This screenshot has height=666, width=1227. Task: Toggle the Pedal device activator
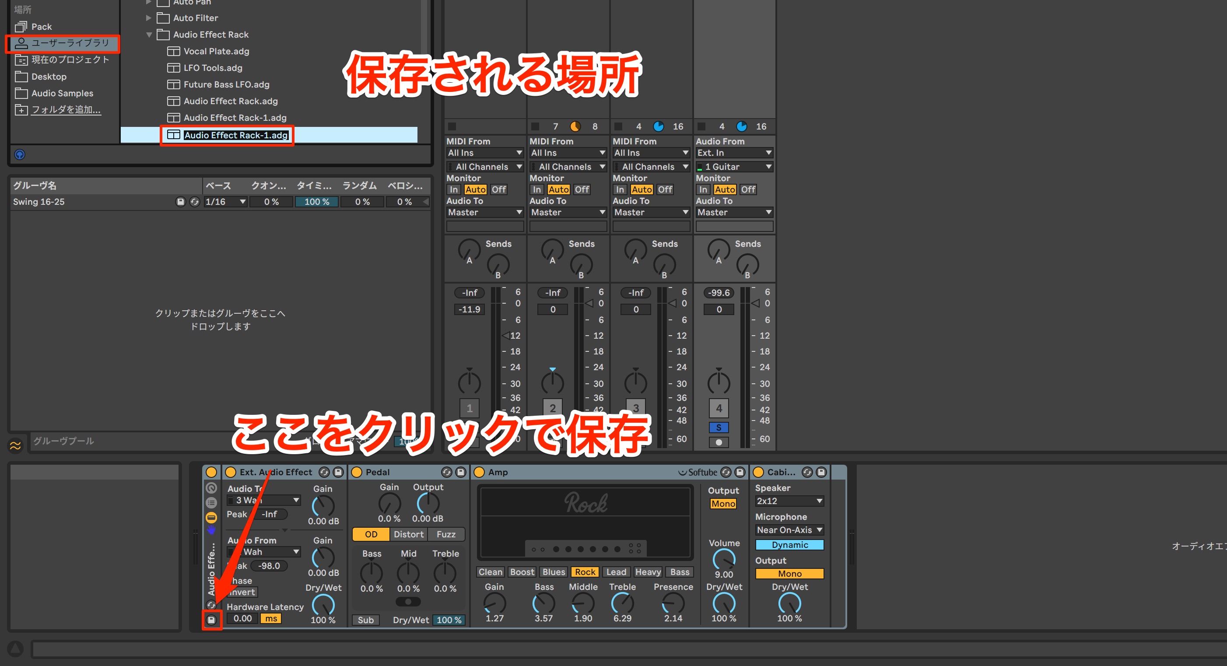[x=356, y=472]
